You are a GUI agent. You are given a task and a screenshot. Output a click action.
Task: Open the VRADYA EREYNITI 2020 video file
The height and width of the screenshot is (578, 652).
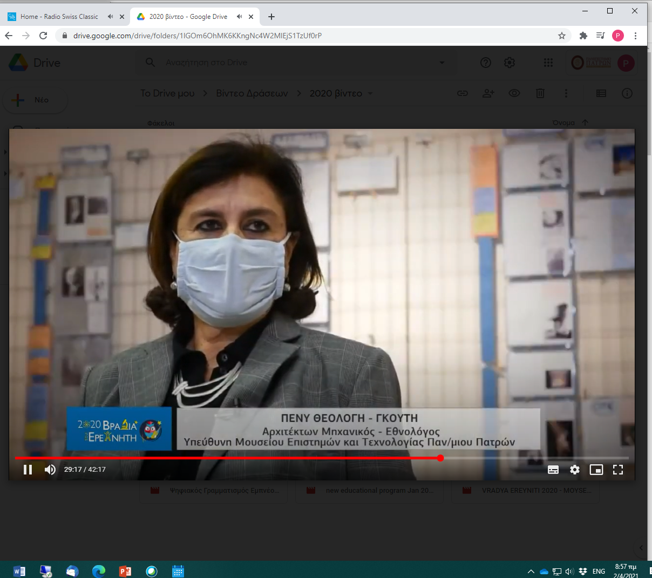click(526, 491)
